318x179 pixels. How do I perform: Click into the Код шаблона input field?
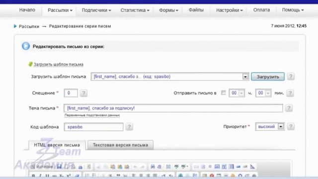tap(93, 127)
